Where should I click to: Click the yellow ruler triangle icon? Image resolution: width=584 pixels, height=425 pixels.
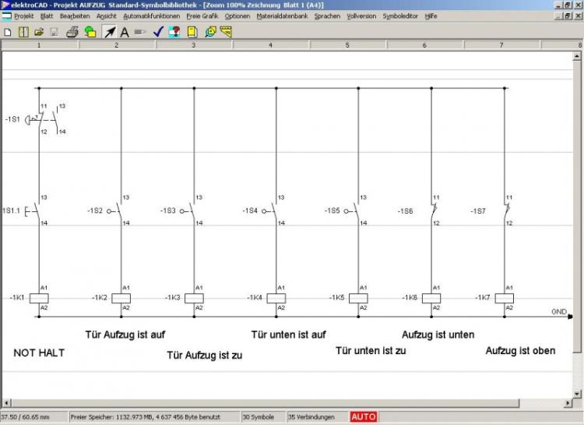click(x=227, y=32)
